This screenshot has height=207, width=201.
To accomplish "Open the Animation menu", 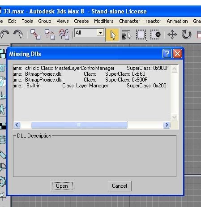I will [x=177, y=21].
